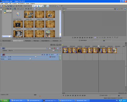Open the undo history dropdown arrow
Image resolution: width=127 pixels, height=102 pixels.
pyautogui.click(x=27, y=6)
